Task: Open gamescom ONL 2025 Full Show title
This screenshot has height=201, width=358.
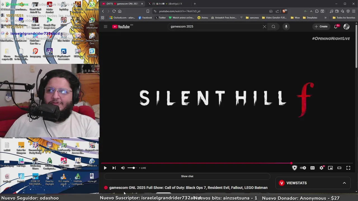Action: (188, 188)
